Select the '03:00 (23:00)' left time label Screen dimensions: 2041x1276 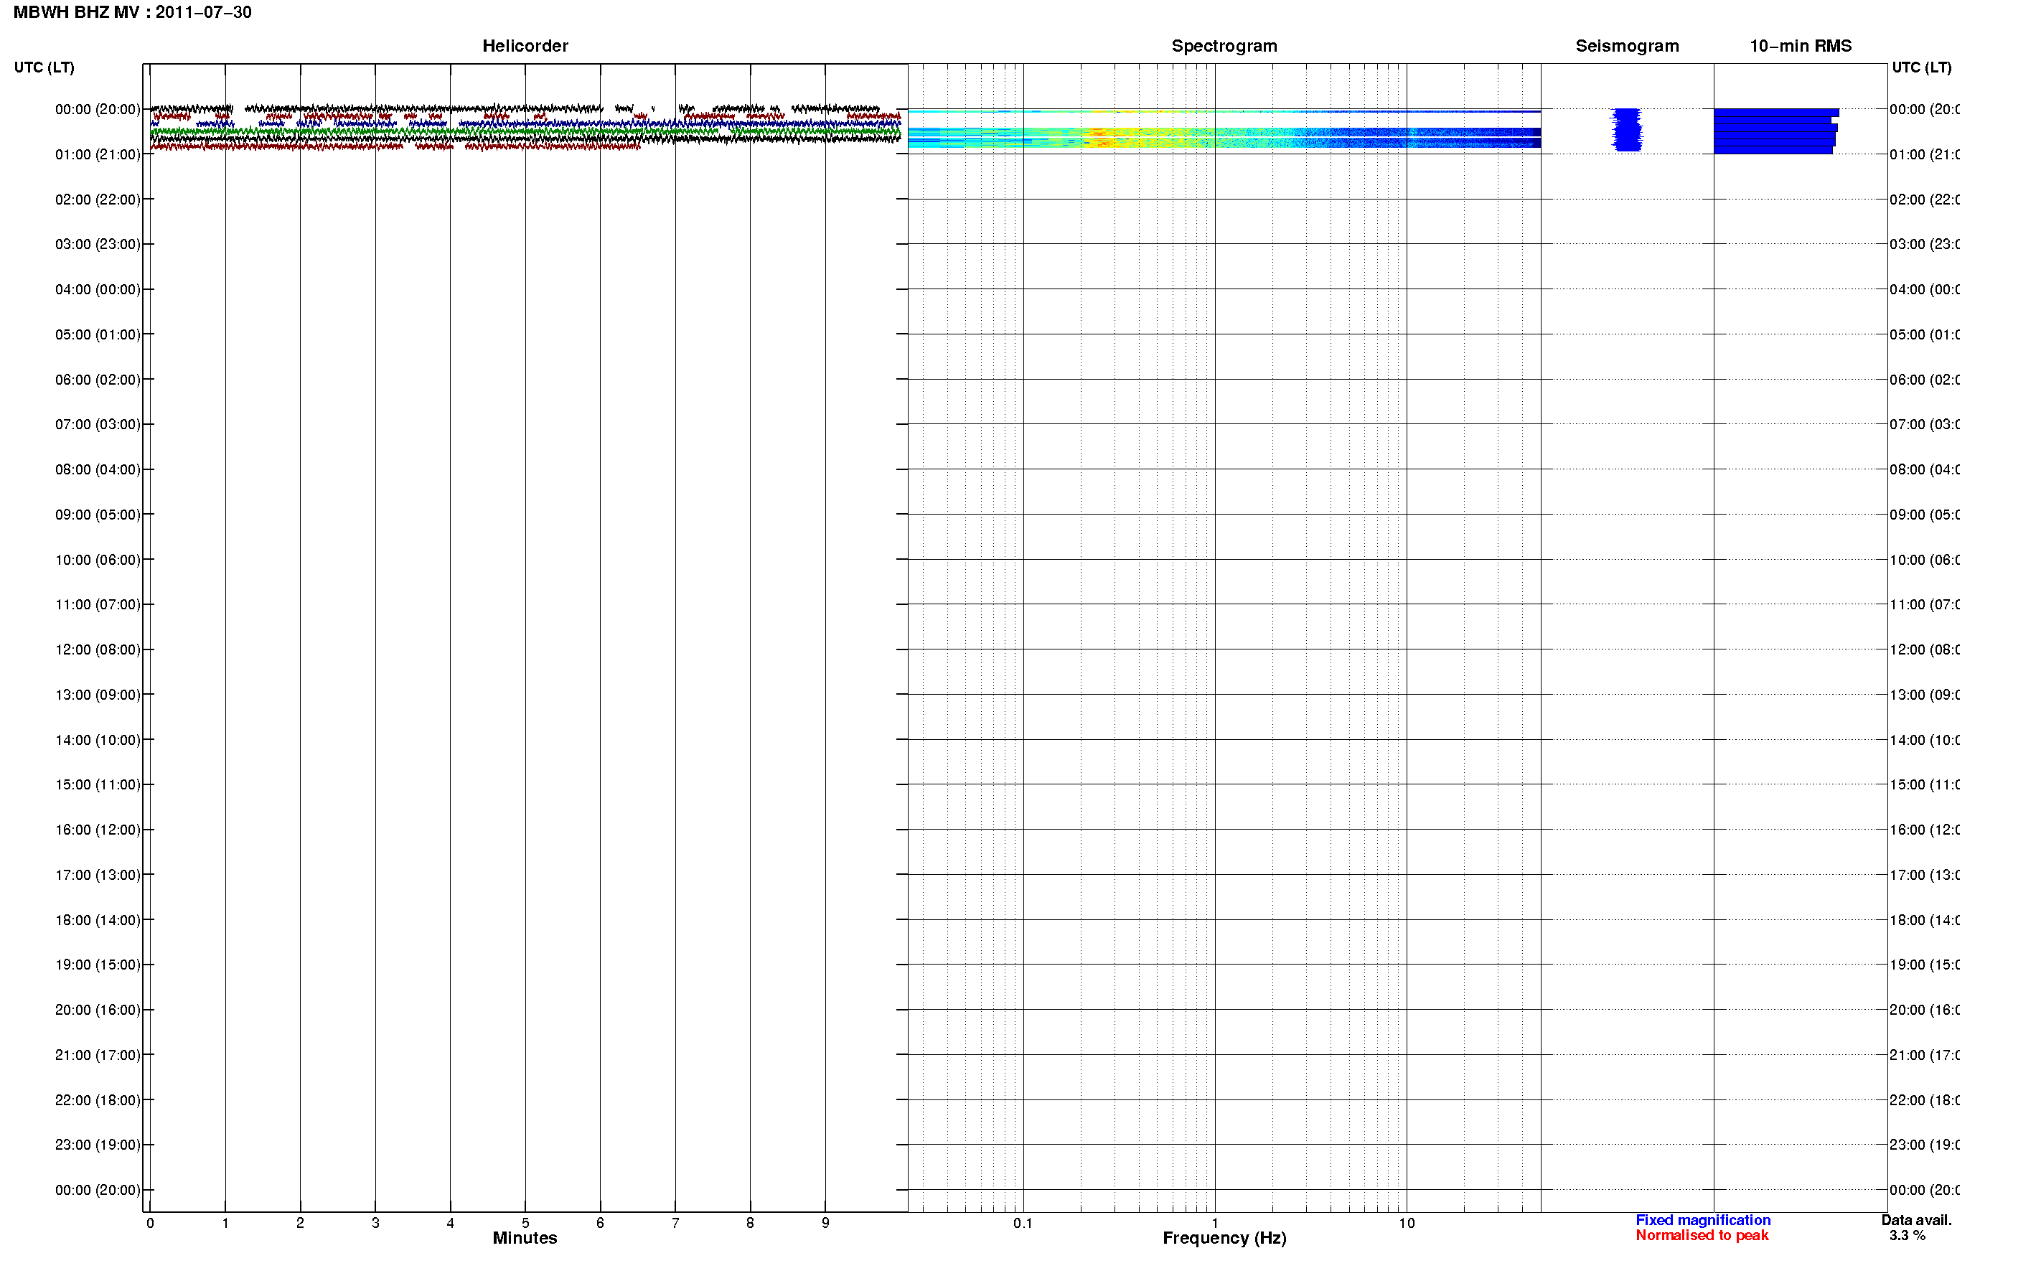pyautogui.click(x=98, y=245)
